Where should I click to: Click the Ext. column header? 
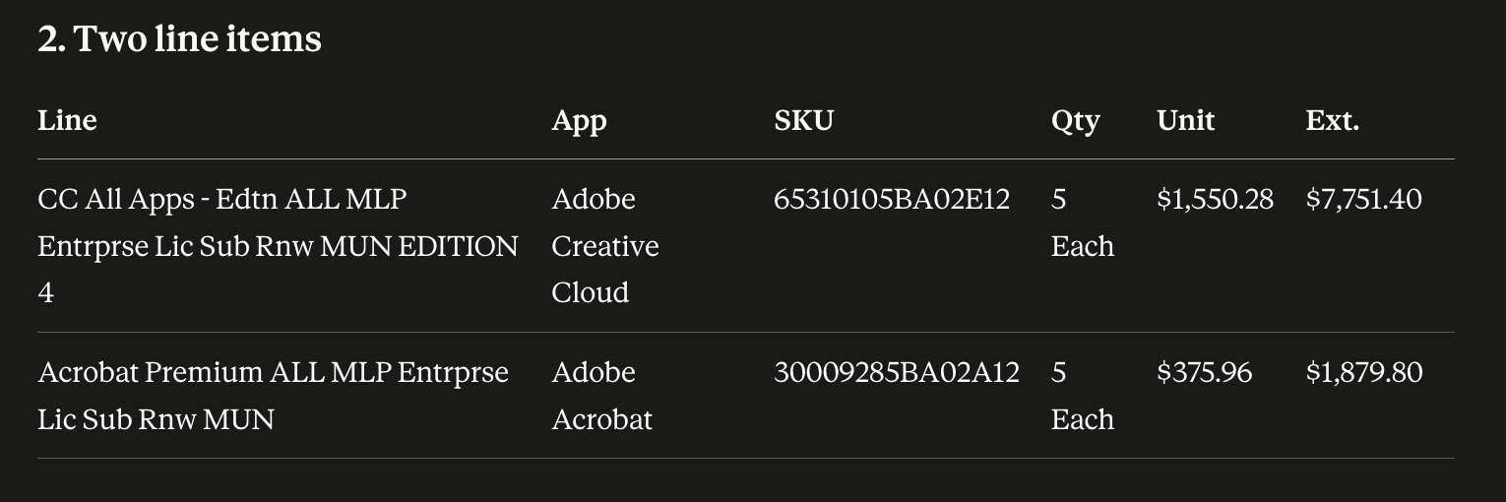1332,120
